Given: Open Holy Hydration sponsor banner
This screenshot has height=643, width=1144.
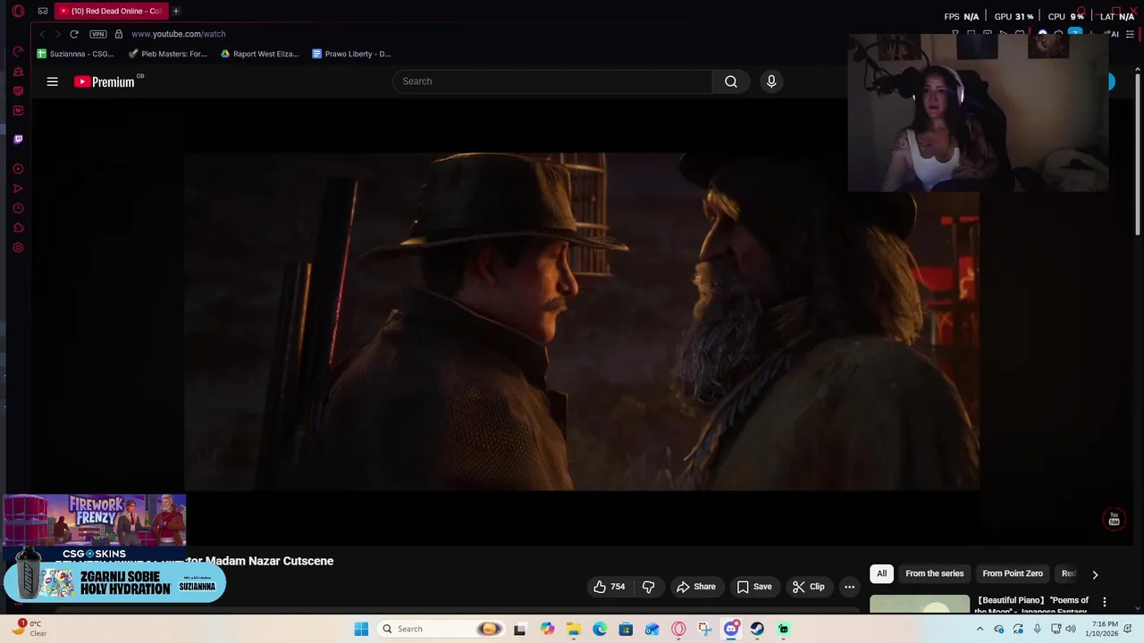Looking at the screenshot, I should pos(114,584).
